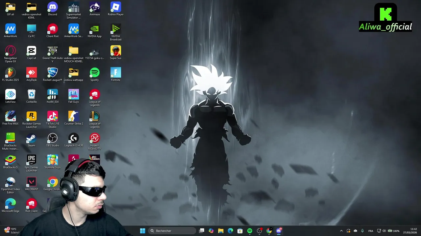
Task: Open Microsoft Store from the taskbar
Action: point(240,231)
